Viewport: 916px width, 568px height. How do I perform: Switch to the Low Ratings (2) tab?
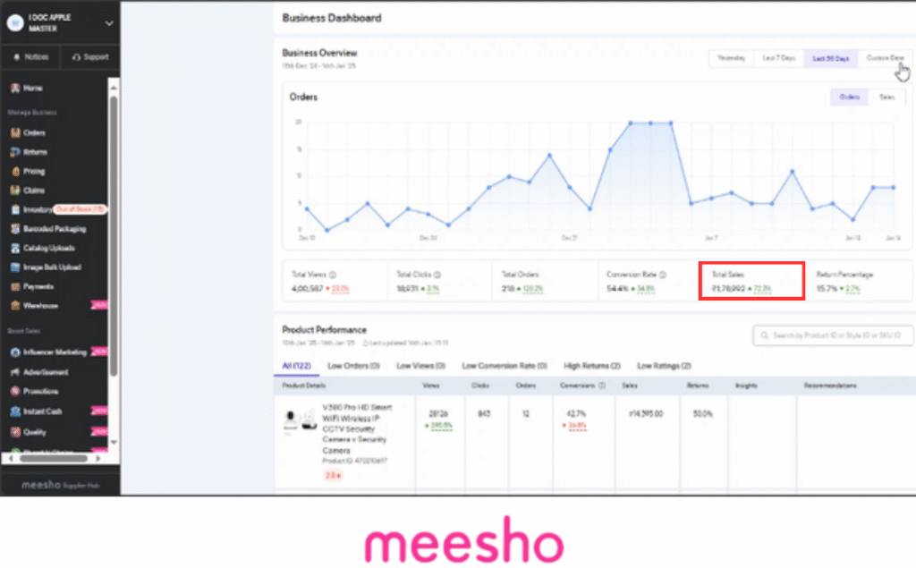point(664,366)
